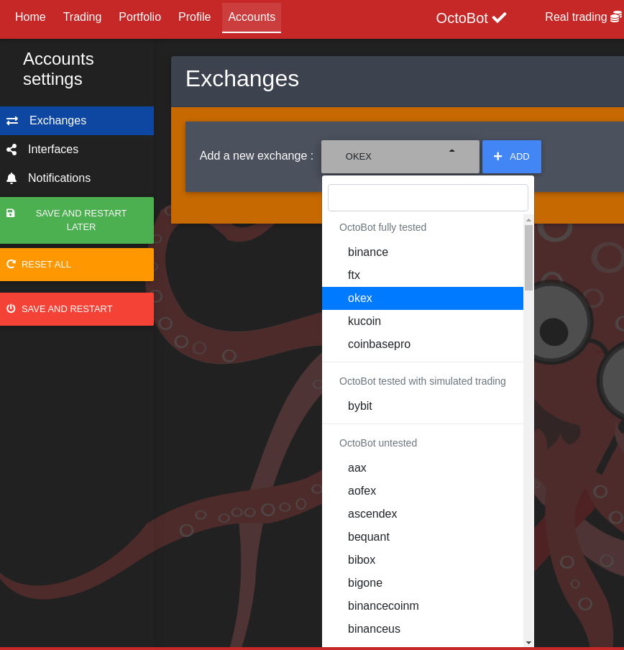The image size is (624, 650).
Task: Click the exchange search input field
Action: pos(428,198)
